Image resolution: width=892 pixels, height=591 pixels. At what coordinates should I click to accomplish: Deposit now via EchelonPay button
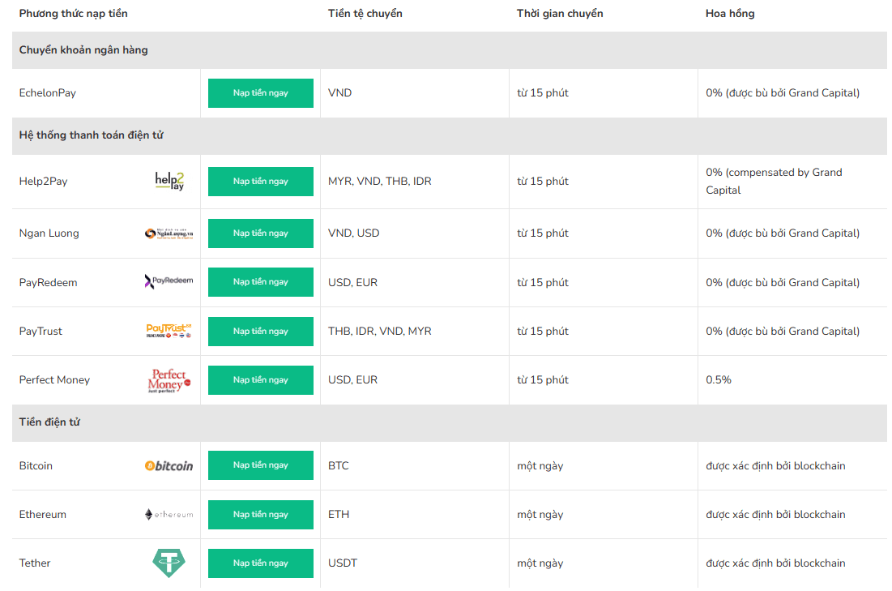tap(261, 92)
